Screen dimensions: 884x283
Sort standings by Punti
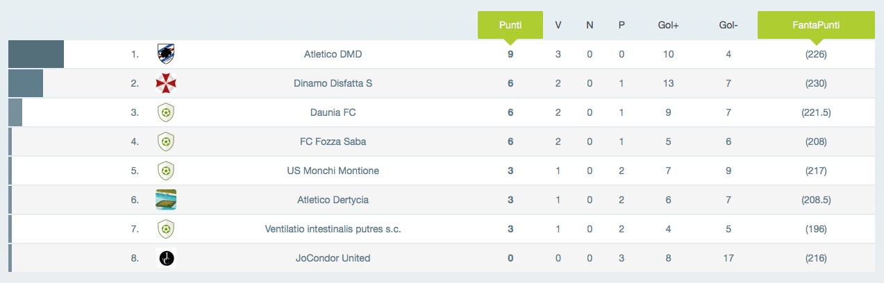[510, 25]
